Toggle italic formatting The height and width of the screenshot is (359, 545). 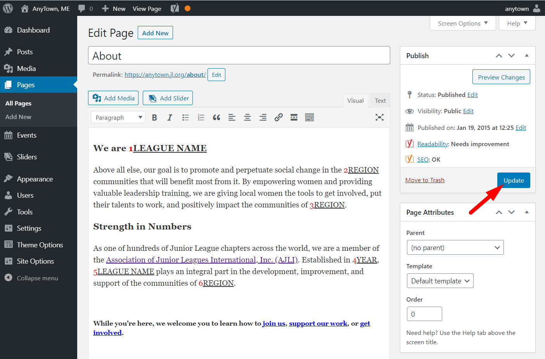(170, 117)
